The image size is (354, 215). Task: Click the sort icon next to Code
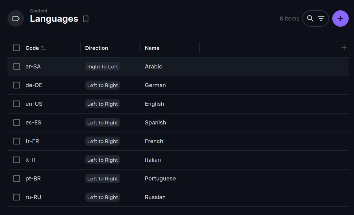tap(44, 48)
